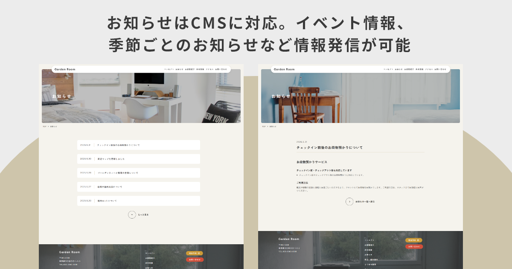Click the left page hero image with the white desk

point(141,96)
